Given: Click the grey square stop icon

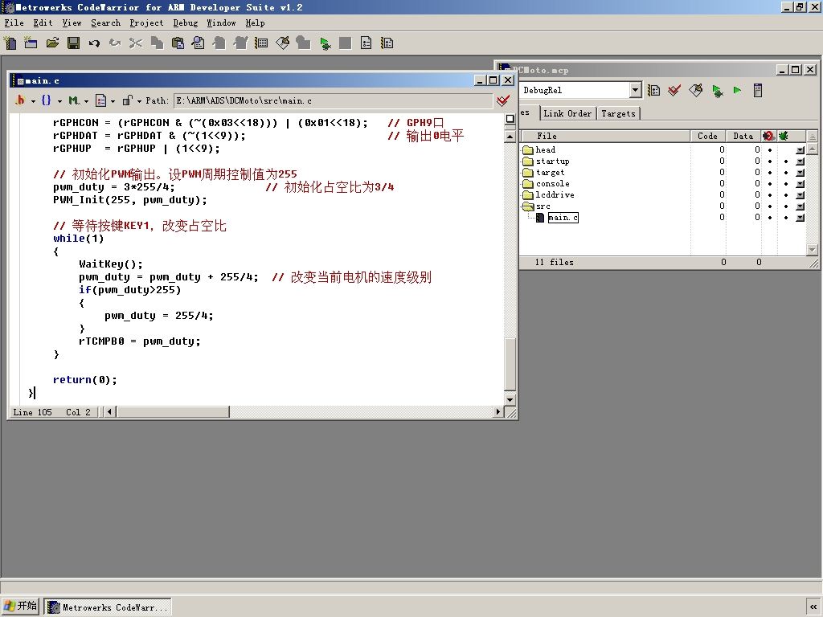Looking at the screenshot, I should click(x=346, y=43).
